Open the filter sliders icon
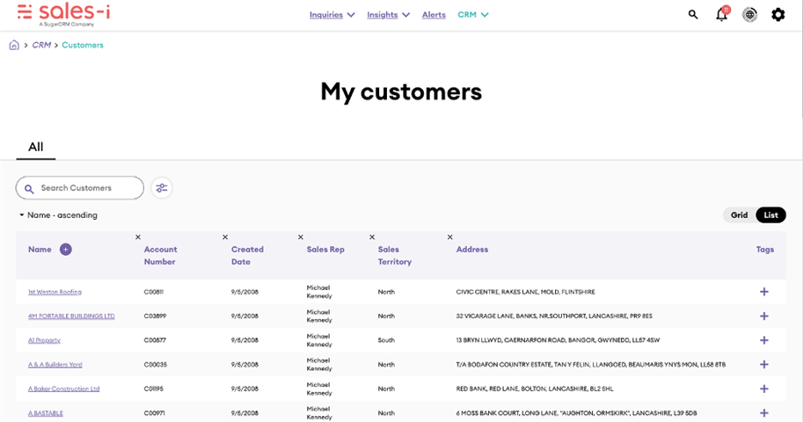The width and height of the screenshot is (803, 422). pos(161,188)
